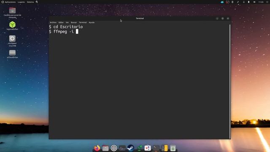This screenshot has height=152, width=270.
Task: Click the microphone tray indicator
Action: pos(244,2)
